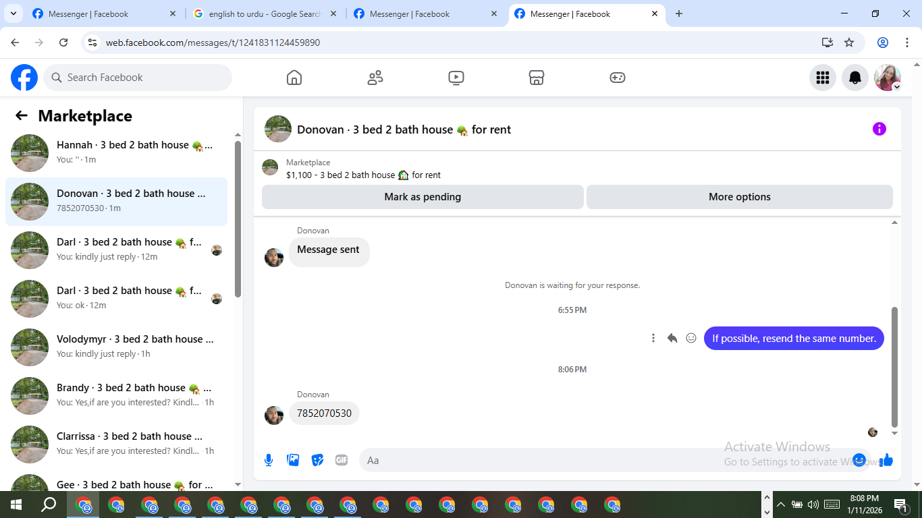
Task: Click the taskbar clock showing 8:08 PM
Action: click(866, 505)
